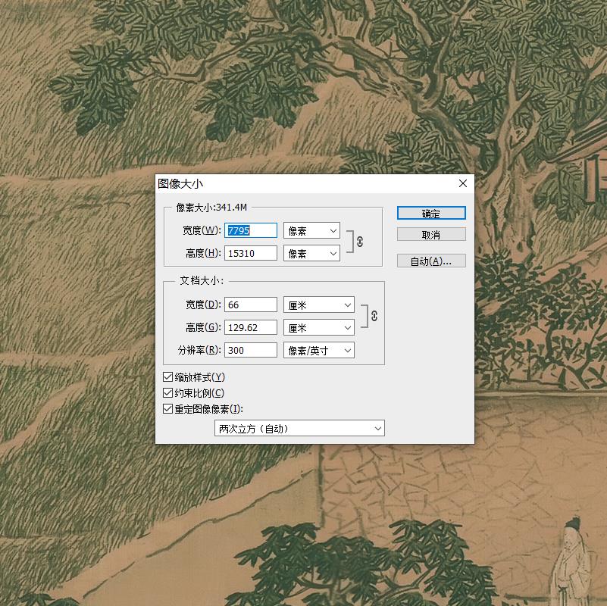Toggle the 缩放样式 checkbox
The height and width of the screenshot is (606, 607).
[167, 377]
